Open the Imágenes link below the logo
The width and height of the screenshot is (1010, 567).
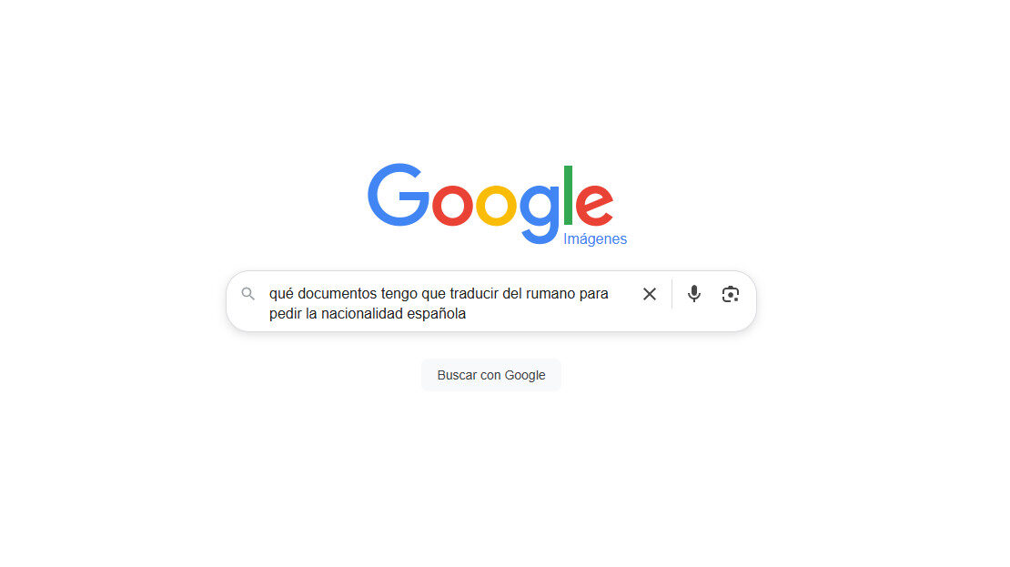pos(594,238)
